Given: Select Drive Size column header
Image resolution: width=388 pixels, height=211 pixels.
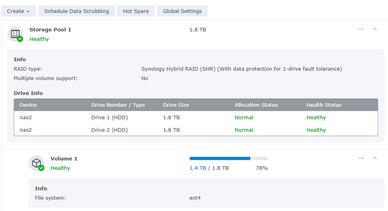Looking at the screenshot, I should point(176,105).
